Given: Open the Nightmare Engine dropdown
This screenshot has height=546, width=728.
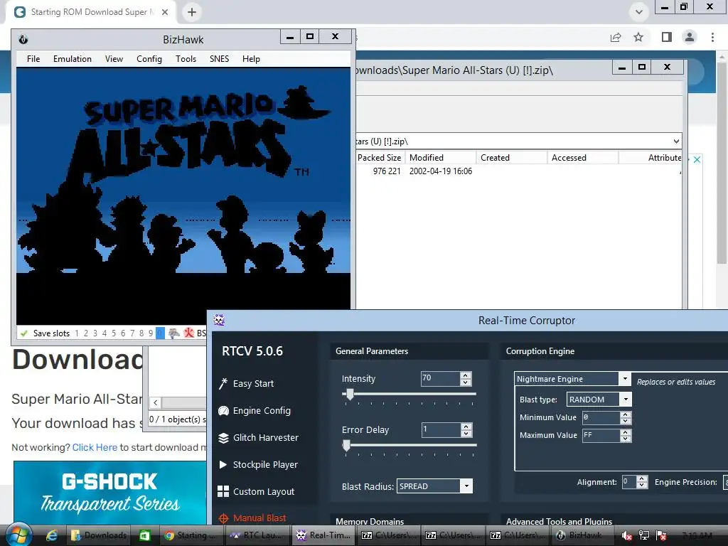Looking at the screenshot, I should click(x=625, y=379).
